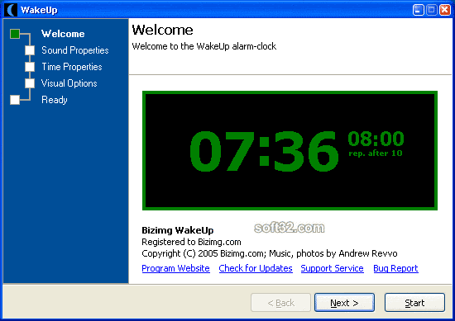Image resolution: width=455 pixels, height=321 pixels.
Task: Click the 08:00 alarm time
Action: pyautogui.click(x=376, y=139)
